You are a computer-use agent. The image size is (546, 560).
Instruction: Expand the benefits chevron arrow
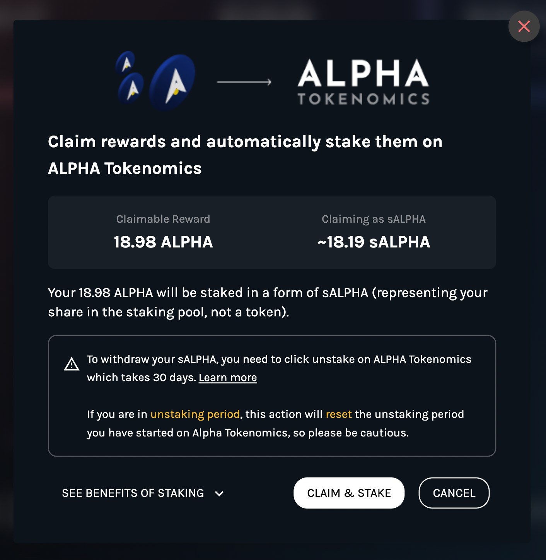pos(219,493)
